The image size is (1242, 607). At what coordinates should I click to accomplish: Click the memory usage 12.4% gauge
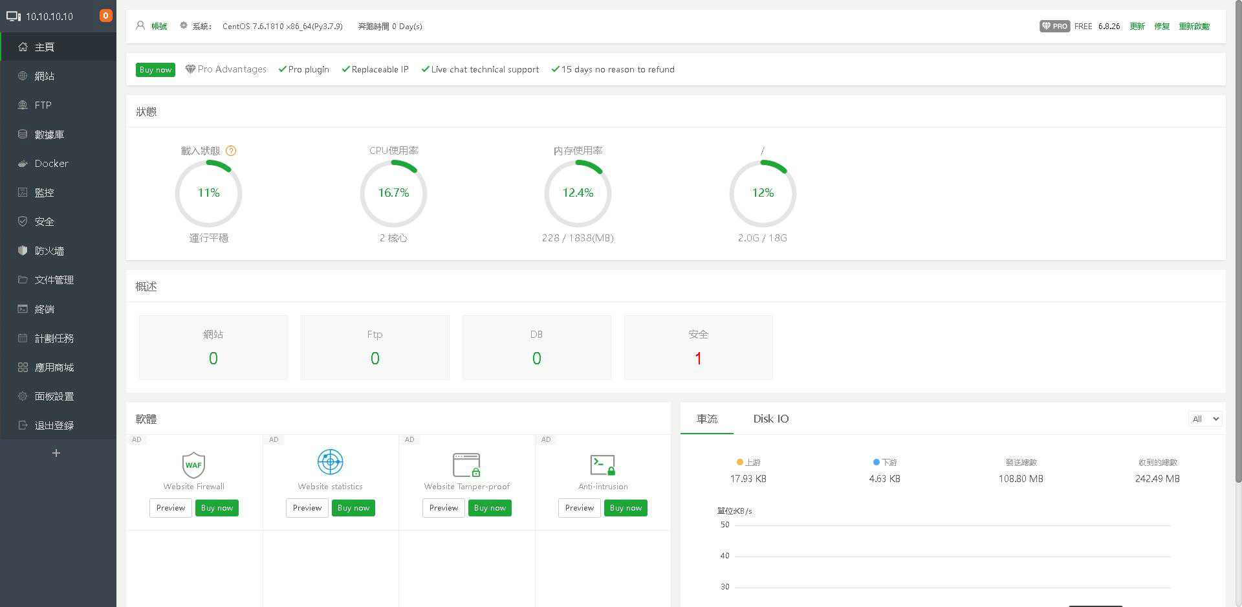pyautogui.click(x=578, y=193)
